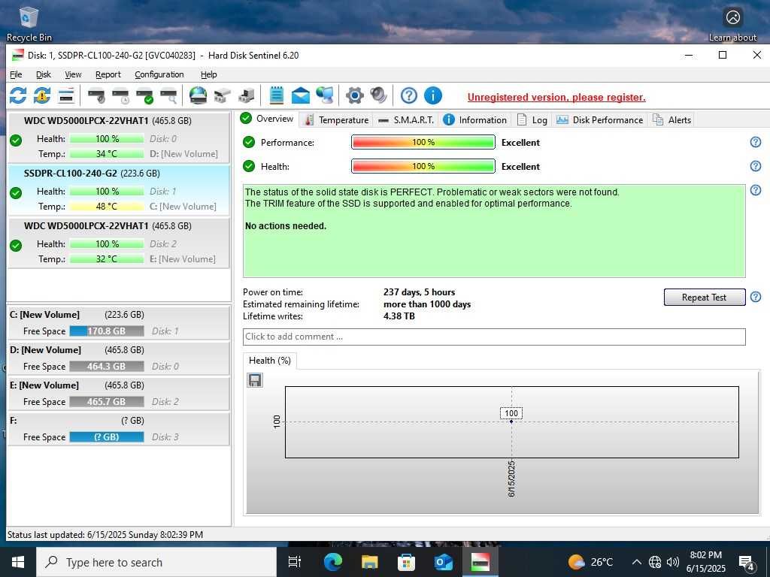Viewport: 770px width, 577px height.
Task: Select the F: partition entry
Action: pyautogui.click(x=119, y=429)
